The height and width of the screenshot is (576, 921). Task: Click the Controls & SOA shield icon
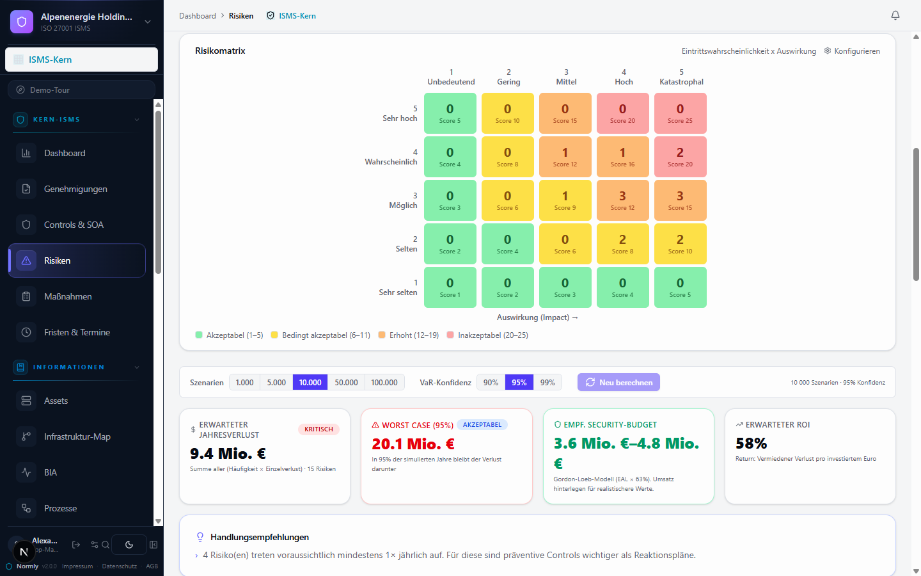pos(26,225)
